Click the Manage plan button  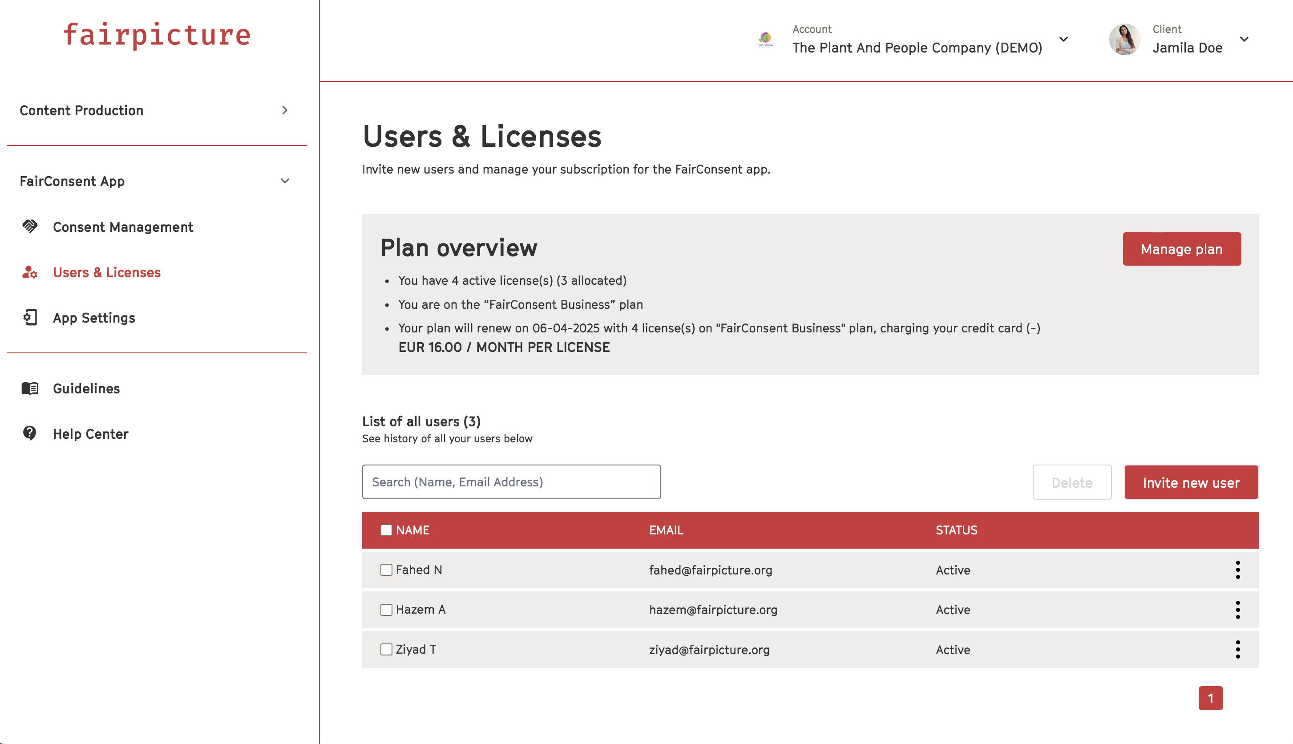point(1182,249)
